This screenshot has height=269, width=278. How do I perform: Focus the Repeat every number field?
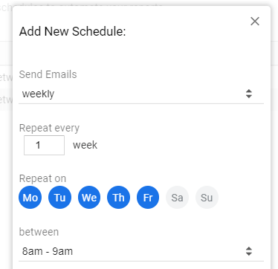point(44,145)
